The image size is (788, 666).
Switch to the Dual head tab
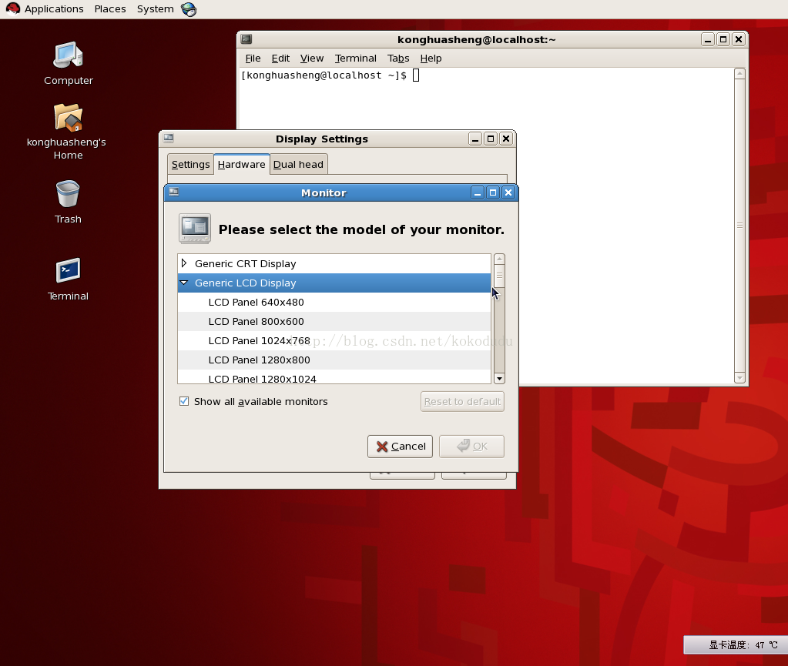299,165
